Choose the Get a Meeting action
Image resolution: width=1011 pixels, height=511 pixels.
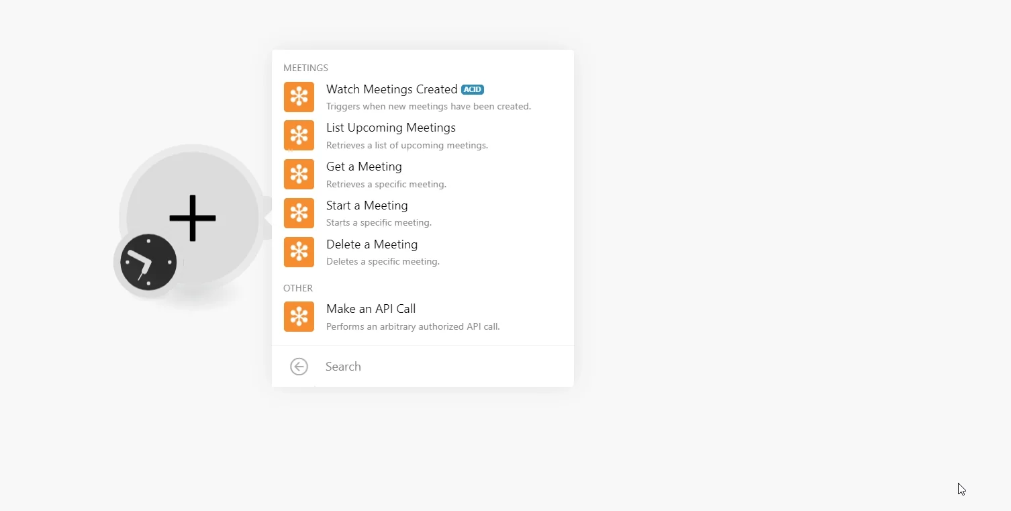423,175
